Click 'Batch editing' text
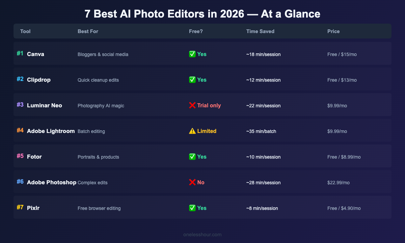This screenshot has width=405, height=243. [91, 131]
